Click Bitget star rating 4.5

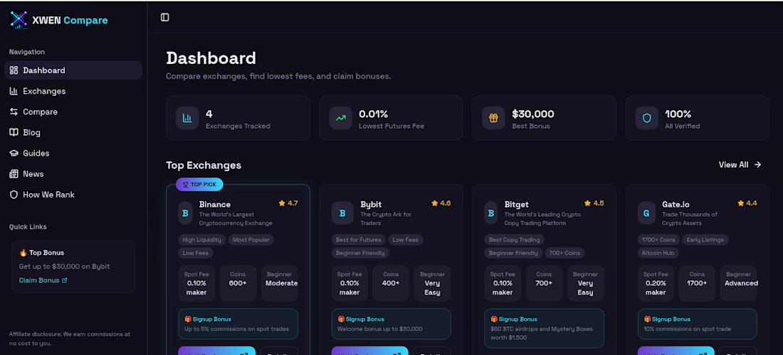594,203
